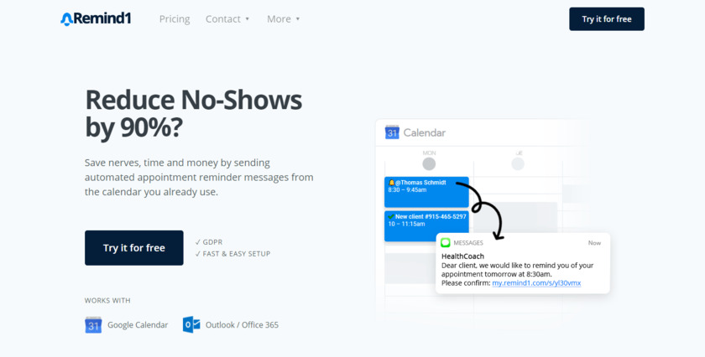Click the header Try it for free button
705x357 pixels.
(607, 19)
